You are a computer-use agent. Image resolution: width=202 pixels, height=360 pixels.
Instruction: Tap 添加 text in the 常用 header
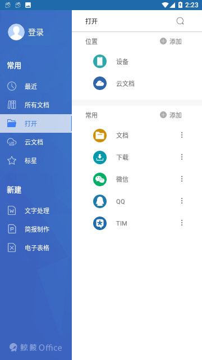pyautogui.click(x=176, y=115)
